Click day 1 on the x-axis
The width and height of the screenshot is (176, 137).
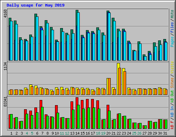point(11,133)
